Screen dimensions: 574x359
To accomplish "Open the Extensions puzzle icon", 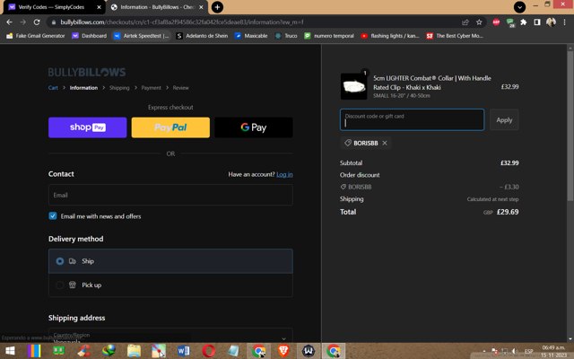I will coord(524,22).
